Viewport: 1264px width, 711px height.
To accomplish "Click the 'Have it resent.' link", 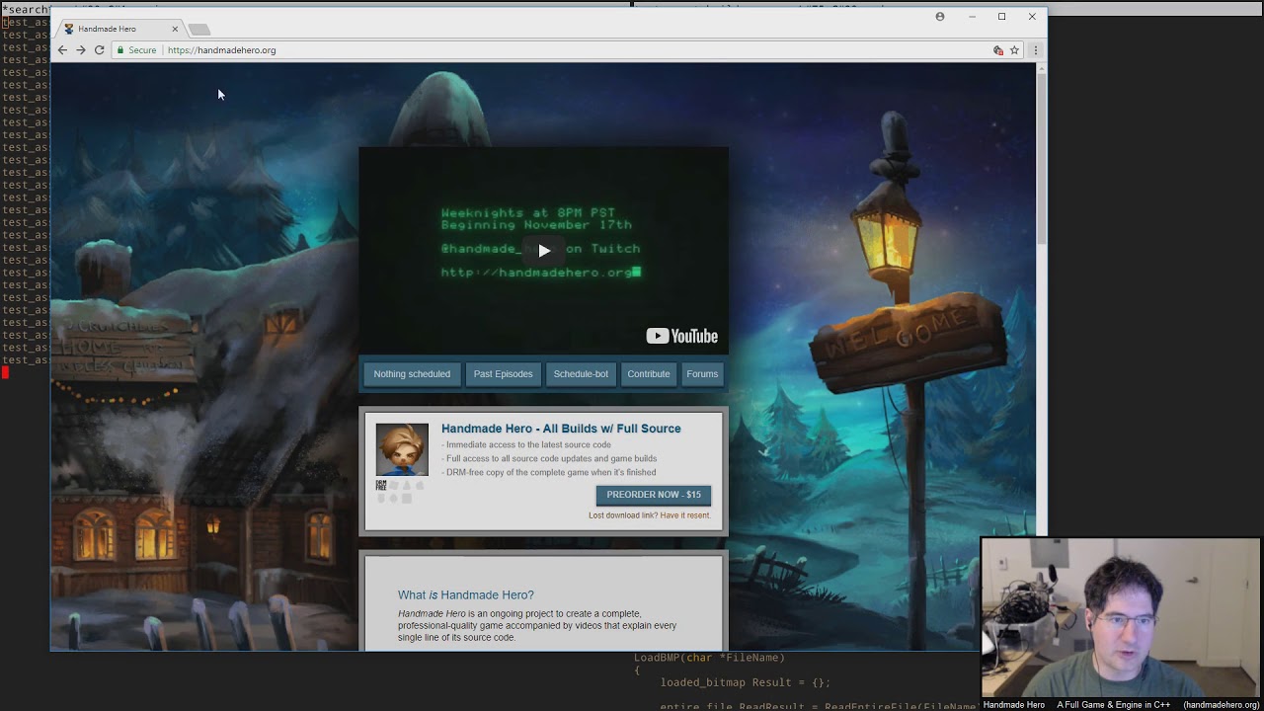I will point(685,515).
